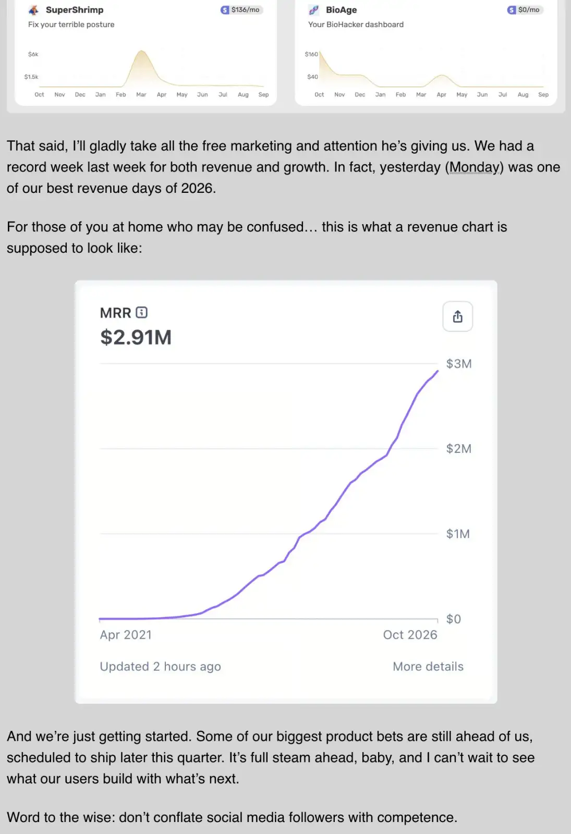Click the MRR line near $2M gridline
Image resolution: width=571 pixels, height=834 pixels.
(x=391, y=448)
